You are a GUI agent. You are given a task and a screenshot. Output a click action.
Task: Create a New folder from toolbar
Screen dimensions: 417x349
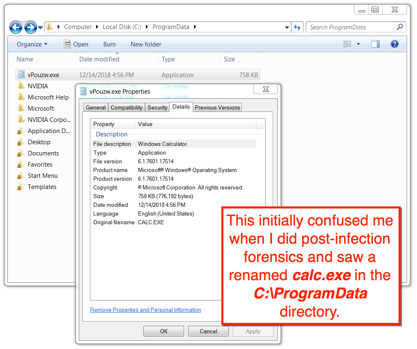point(146,44)
